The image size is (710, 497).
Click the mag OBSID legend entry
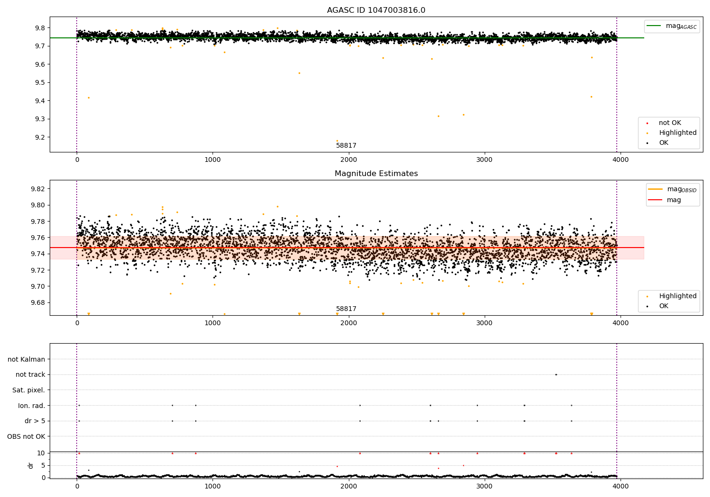tap(672, 189)
